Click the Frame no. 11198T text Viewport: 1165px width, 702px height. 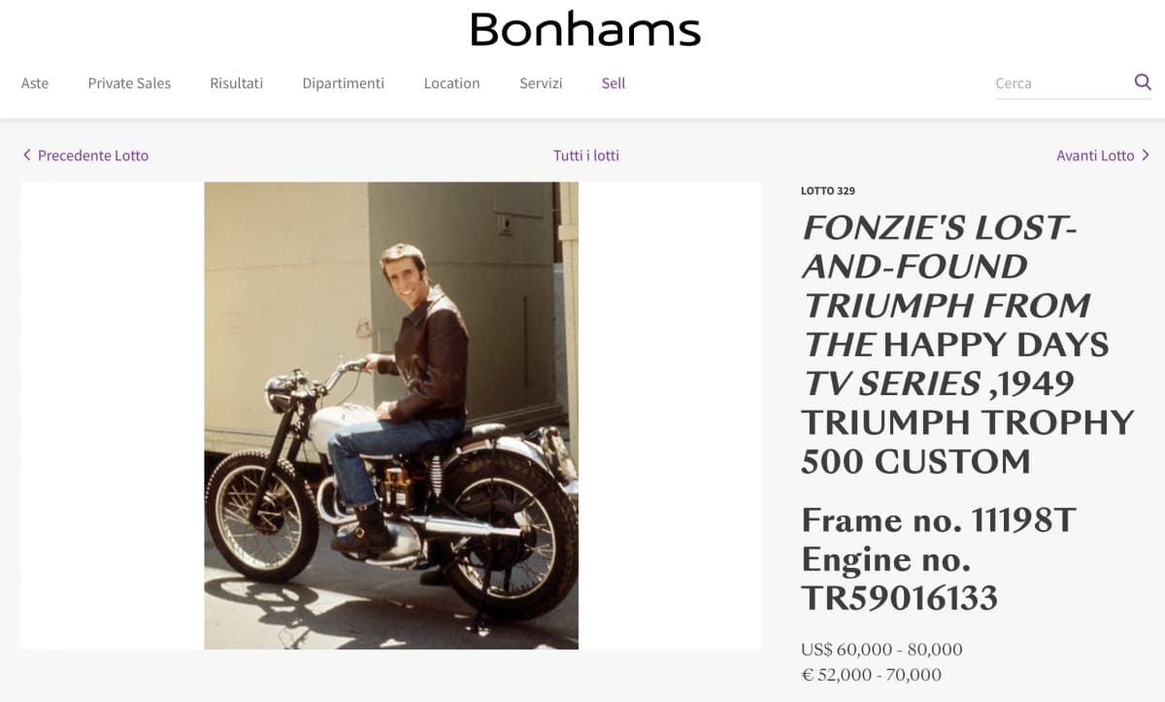(938, 521)
